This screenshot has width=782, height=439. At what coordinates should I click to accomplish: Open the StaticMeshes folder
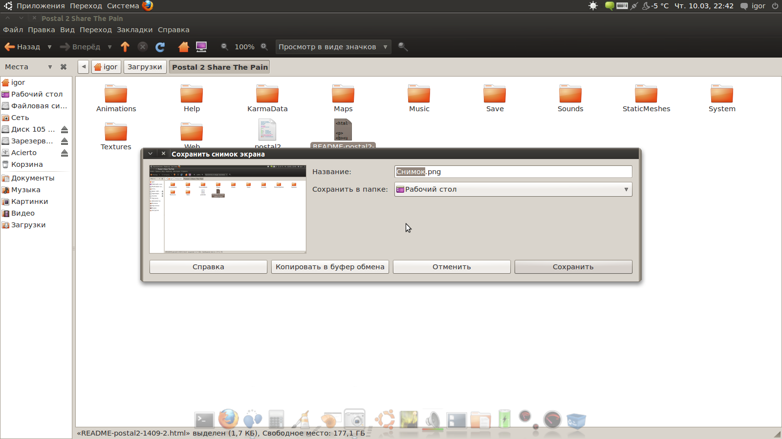(x=646, y=98)
